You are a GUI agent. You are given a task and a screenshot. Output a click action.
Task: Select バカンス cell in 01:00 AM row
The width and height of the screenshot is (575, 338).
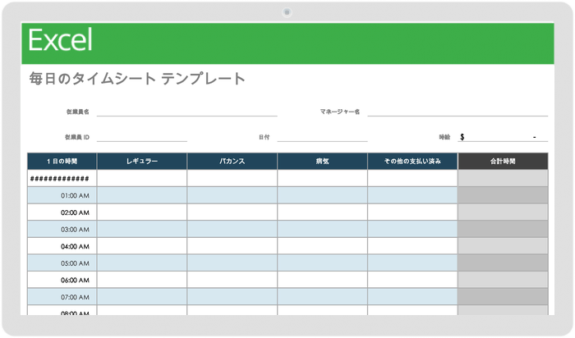(232, 195)
